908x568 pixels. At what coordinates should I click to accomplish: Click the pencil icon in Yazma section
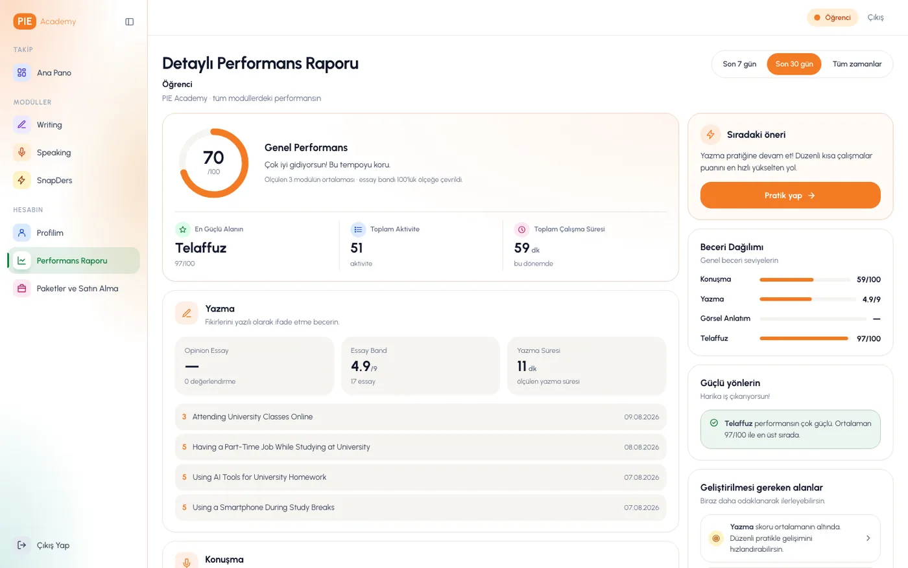click(187, 313)
